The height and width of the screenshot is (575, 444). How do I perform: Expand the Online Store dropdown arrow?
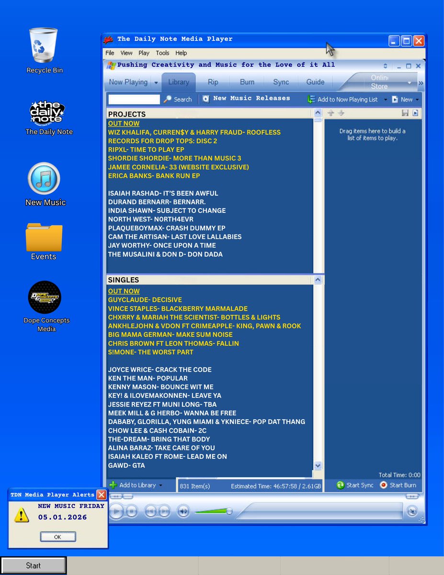click(x=410, y=82)
